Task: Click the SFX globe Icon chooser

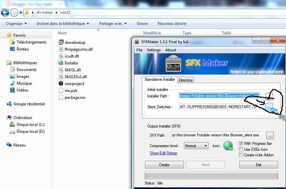Action: (228, 146)
